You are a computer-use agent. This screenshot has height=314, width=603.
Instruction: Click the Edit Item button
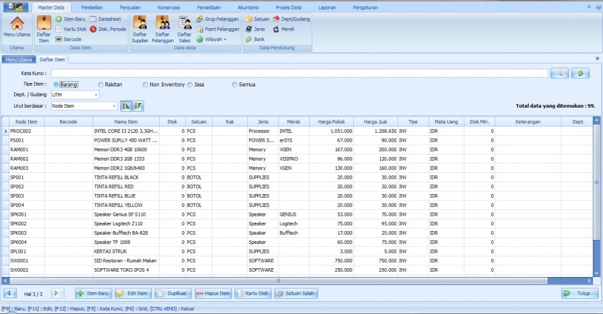click(x=134, y=293)
